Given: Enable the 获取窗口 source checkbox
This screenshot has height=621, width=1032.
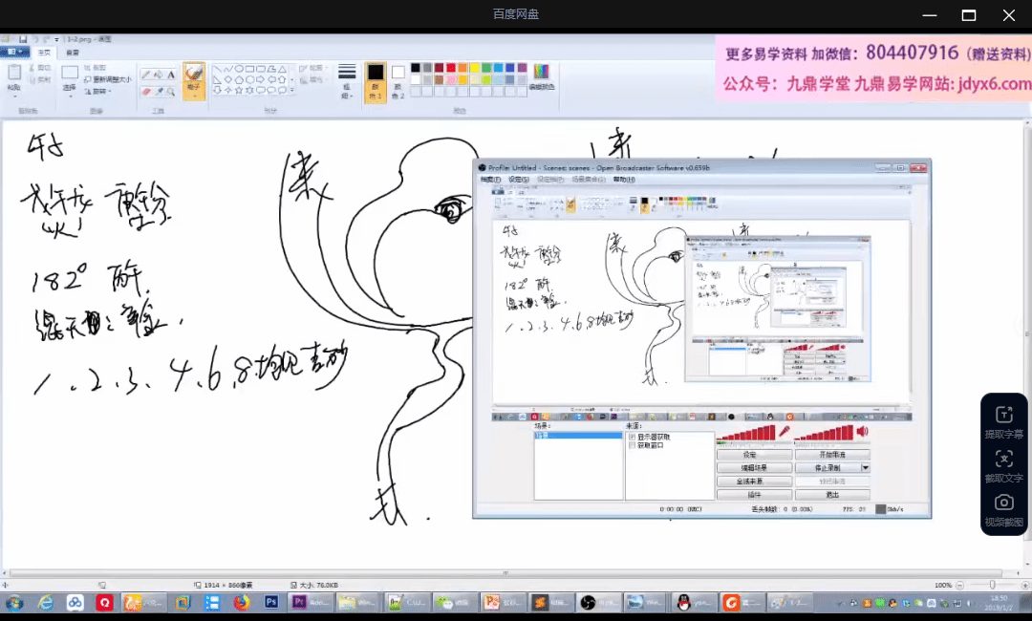Looking at the screenshot, I should click(x=632, y=445).
